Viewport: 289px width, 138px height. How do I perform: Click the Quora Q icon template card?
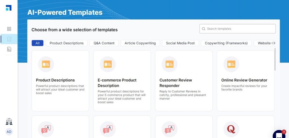pos(231,129)
